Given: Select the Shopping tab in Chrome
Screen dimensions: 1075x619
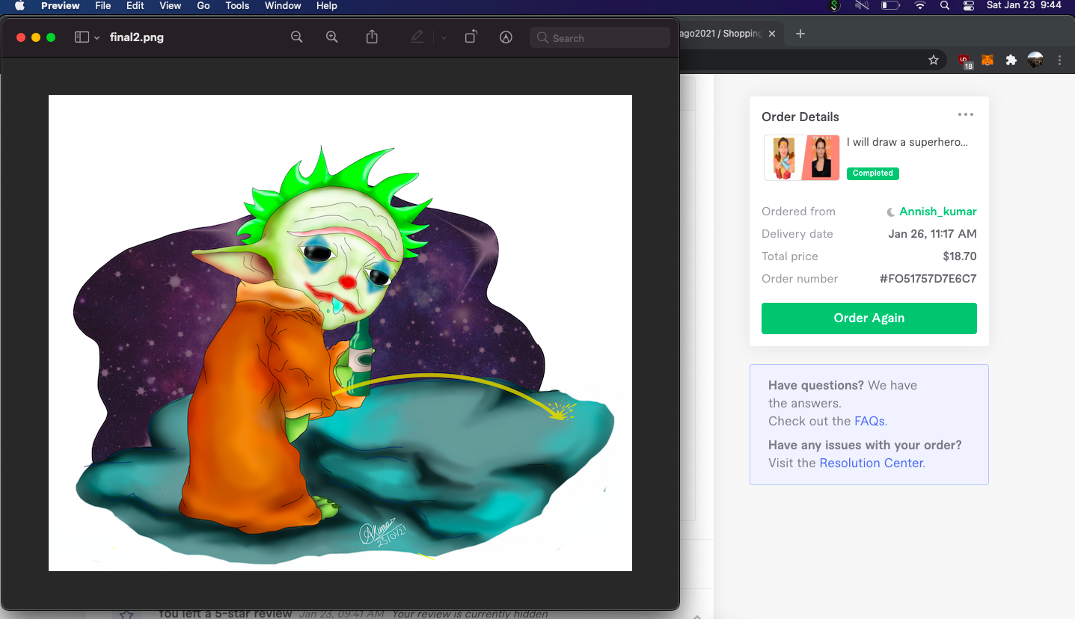Looking at the screenshot, I should pyautogui.click(x=723, y=34).
